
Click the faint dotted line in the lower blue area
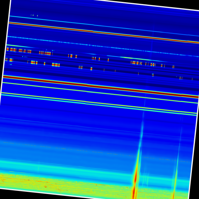(93, 152)
